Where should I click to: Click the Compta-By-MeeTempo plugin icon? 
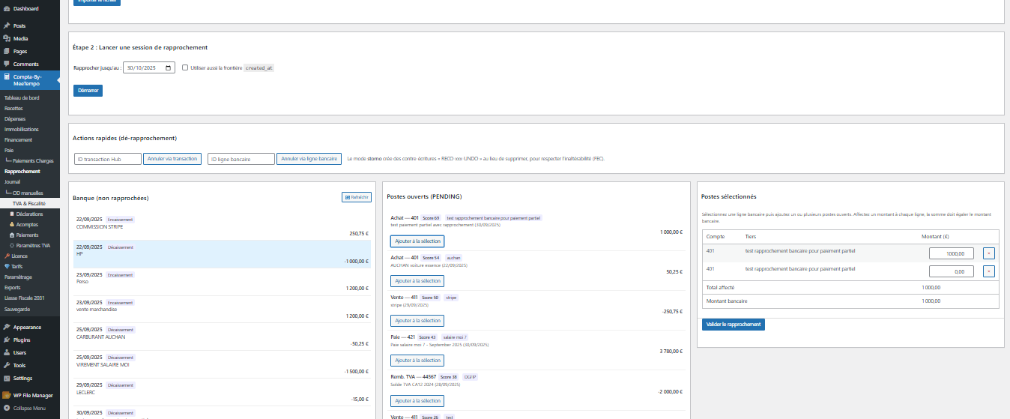7,76
